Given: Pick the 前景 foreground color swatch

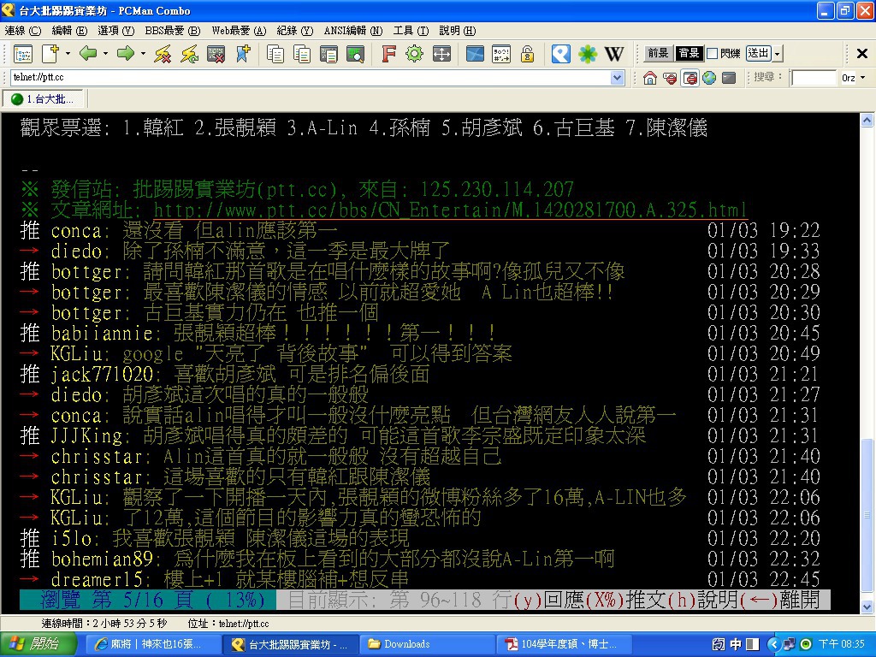Looking at the screenshot, I should (x=658, y=54).
